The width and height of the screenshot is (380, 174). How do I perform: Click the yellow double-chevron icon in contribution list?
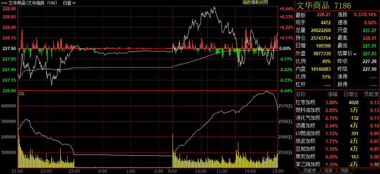(376, 164)
